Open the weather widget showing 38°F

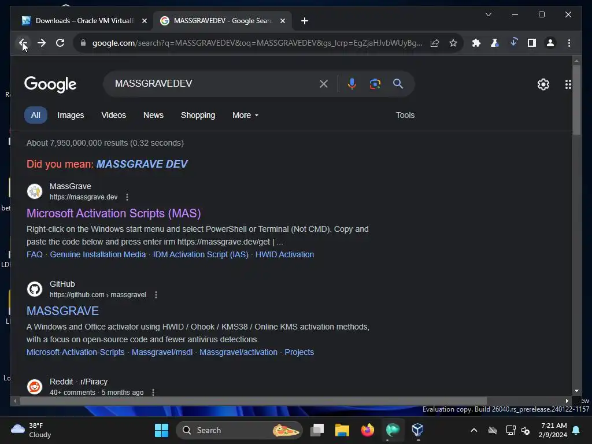(31, 430)
